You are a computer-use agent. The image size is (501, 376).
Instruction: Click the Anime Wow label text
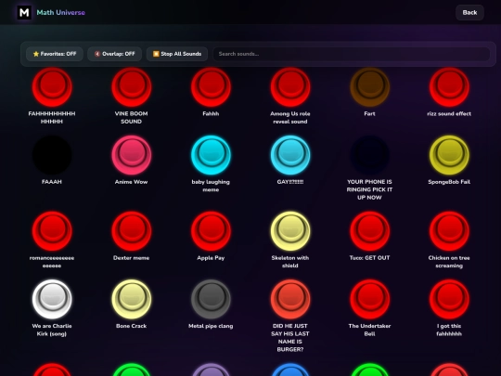pyautogui.click(x=132, y=182)
